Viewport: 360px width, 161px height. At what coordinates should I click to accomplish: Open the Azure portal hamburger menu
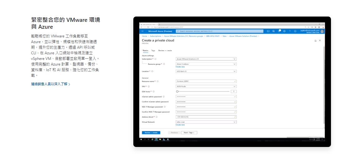pyautogui.click(x=143, y=31)
